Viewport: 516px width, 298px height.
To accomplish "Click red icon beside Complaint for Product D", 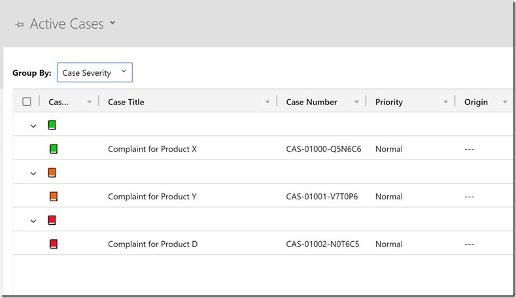I will [x=54, y=244].
